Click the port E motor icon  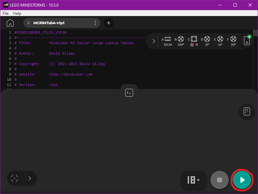coord(220,39)
